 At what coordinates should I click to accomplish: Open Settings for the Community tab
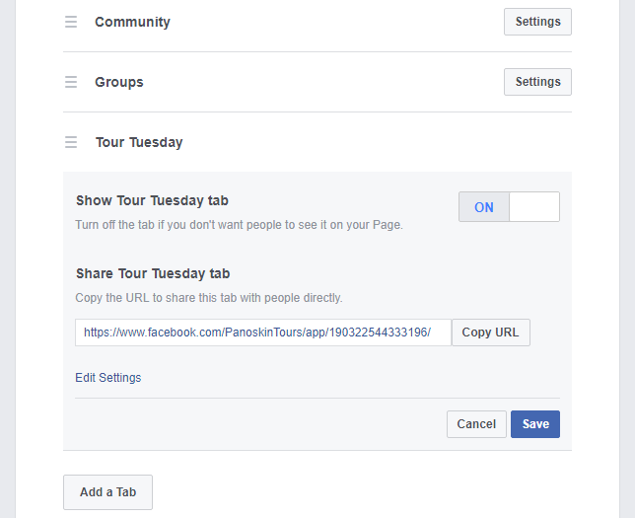(537, 22)
